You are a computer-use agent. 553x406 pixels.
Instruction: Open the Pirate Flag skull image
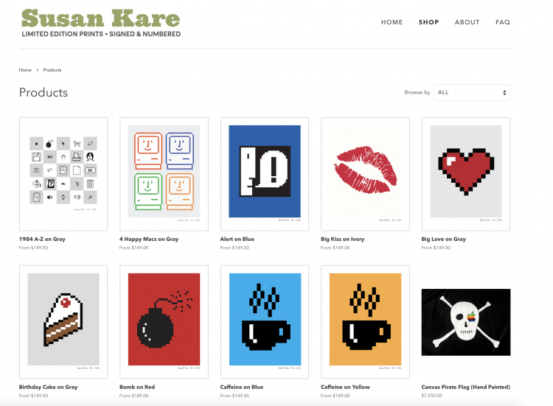click(466, 322)
